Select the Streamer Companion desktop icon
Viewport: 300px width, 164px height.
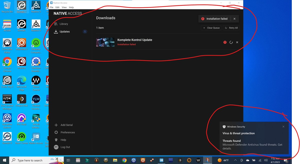[x=36, y=46]
